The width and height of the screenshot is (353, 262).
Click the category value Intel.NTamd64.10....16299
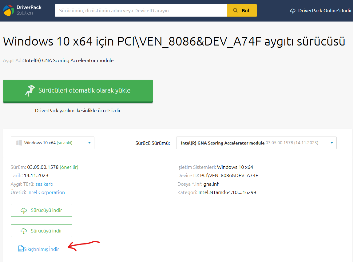[227, 193]
